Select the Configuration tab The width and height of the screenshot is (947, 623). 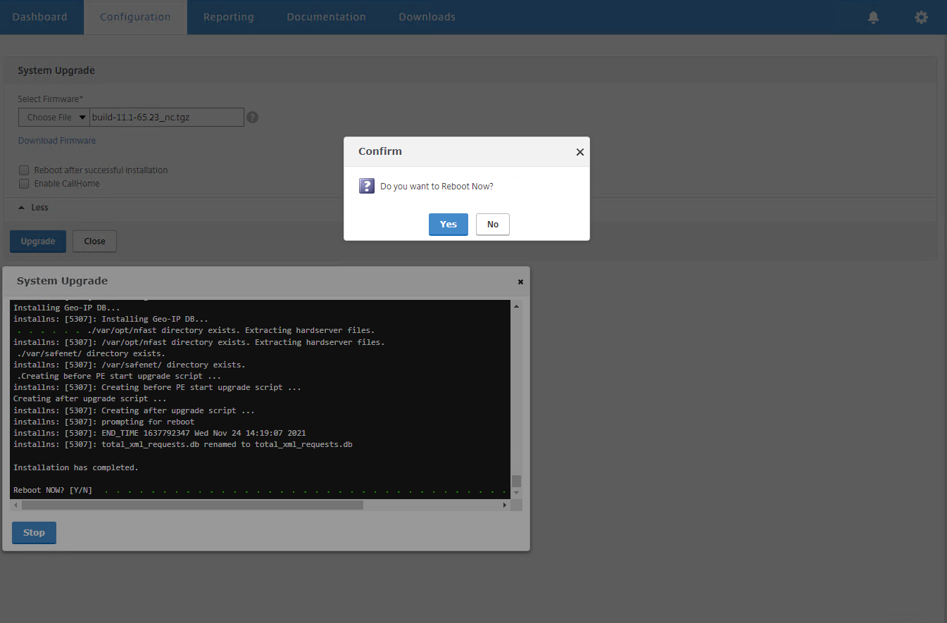[135, 17]
